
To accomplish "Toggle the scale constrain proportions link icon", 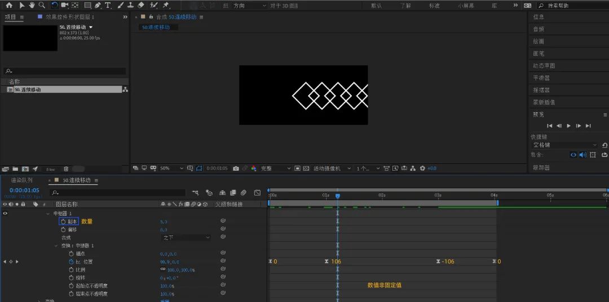I will pos(163,269).
